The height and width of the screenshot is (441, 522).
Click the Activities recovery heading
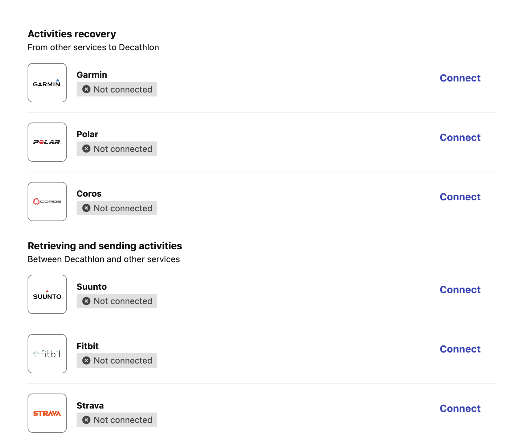72,34
